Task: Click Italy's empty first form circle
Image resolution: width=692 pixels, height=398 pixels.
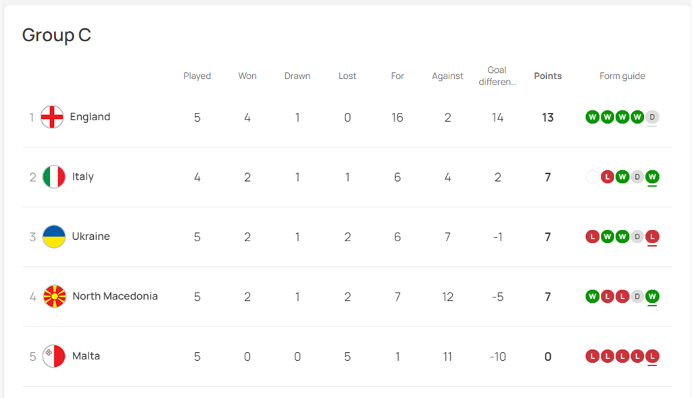Action: click(x=593, y=177)
